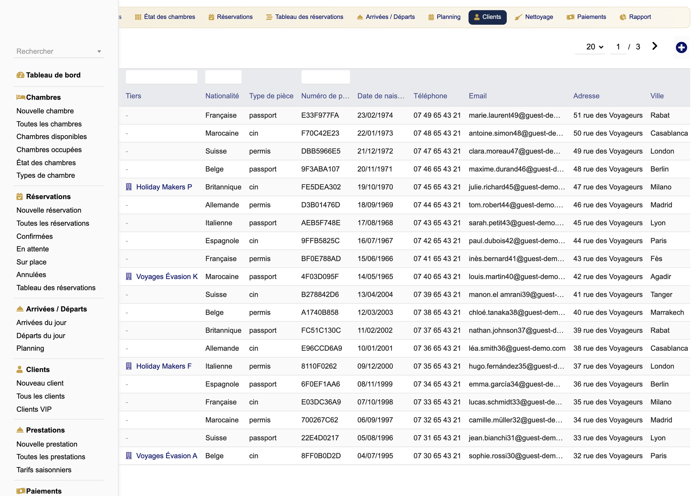Open Tableau des réservations tab
697x496 pixels.
(x=305, y=17)
